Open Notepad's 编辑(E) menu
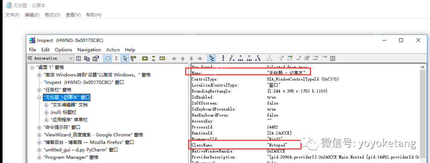The image size is (430, 163). point(32,15)
